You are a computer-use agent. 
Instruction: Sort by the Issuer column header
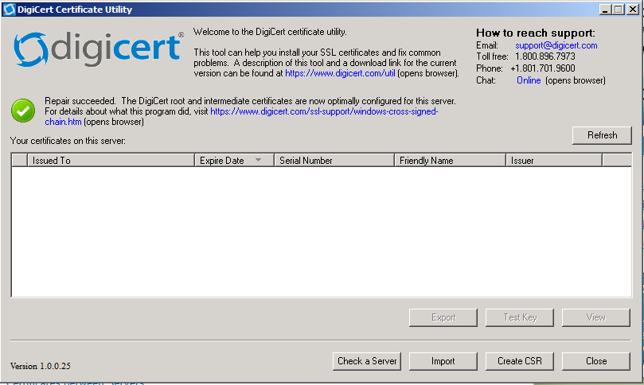click(554, 160)
